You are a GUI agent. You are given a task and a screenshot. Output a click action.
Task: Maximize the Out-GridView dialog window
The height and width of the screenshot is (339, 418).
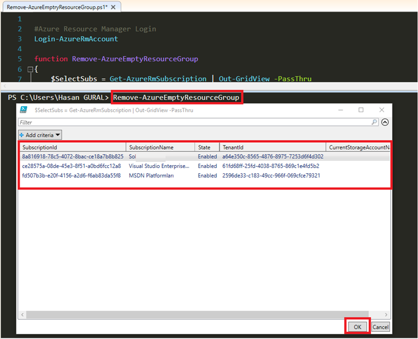(361, 110)
